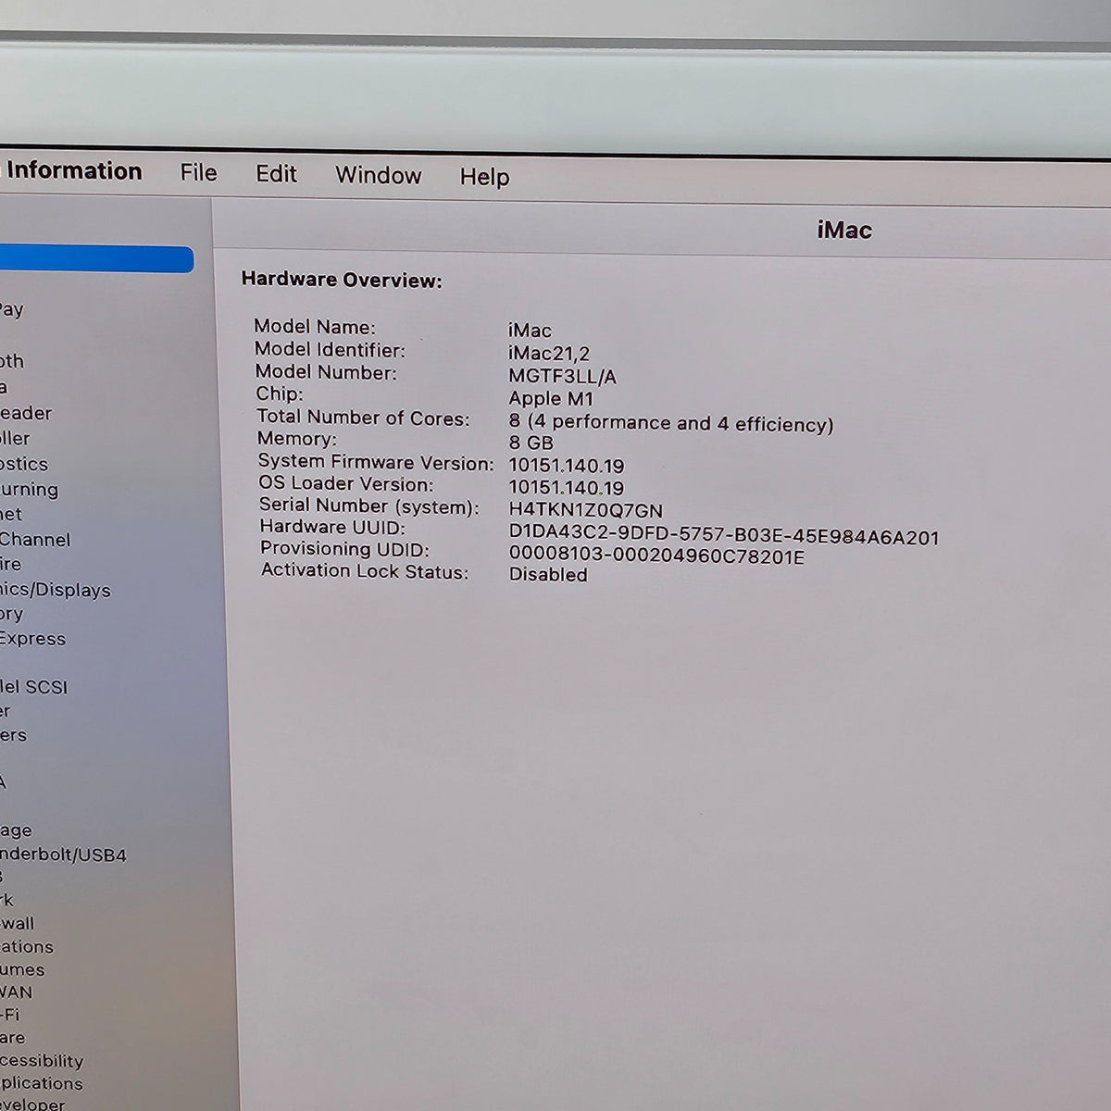This screenshot has width=1111, height=1111.
Task: Show the Applications sidebar section
Action: (42, 1083)
